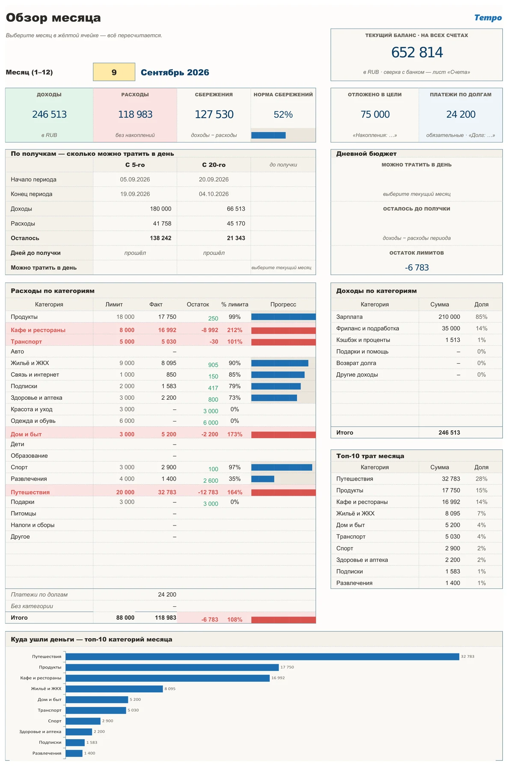Viewport: 508px width, 766px height.
Task: Click the Доходы card value 246 513
Action: (x=49, y=114)
